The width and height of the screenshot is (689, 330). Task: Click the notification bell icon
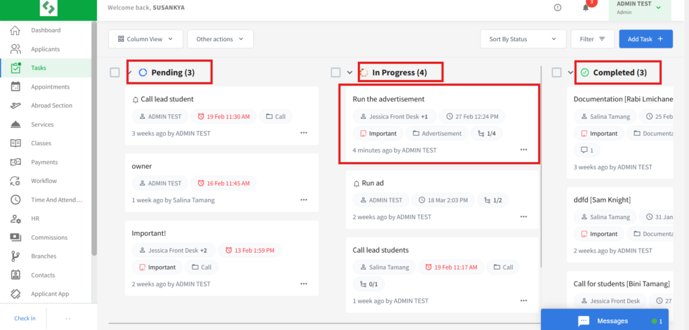click(585, 7)
